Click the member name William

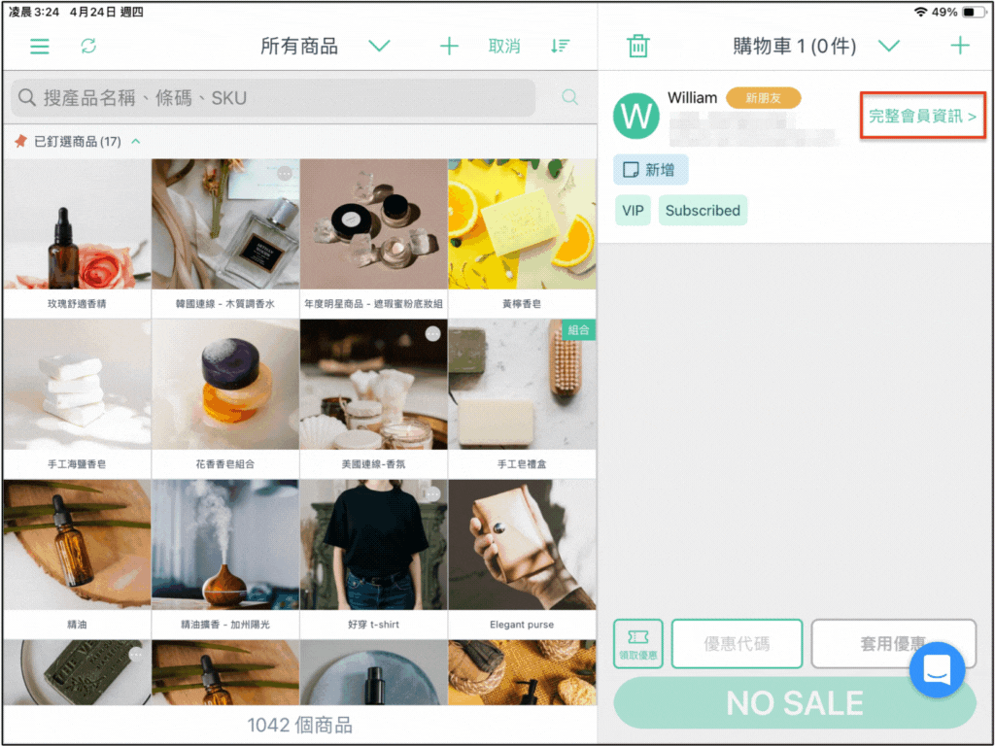click(692, 98)
